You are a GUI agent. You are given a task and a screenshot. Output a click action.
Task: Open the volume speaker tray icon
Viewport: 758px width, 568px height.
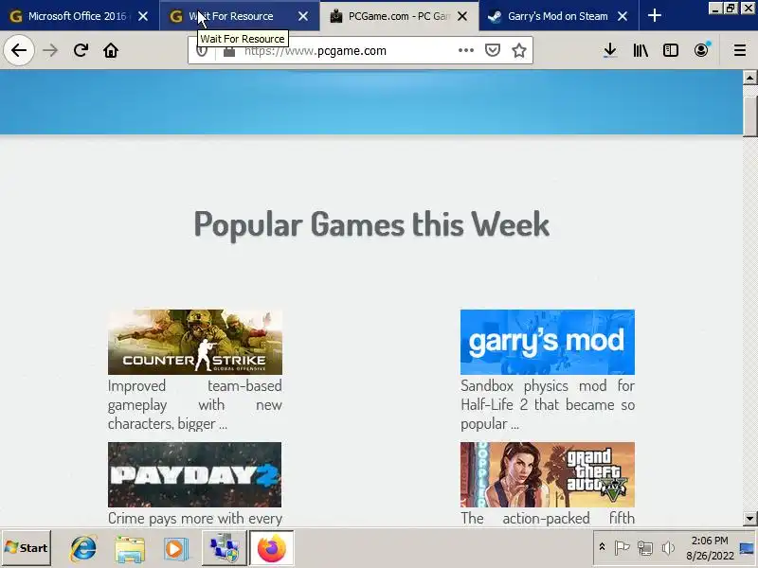(668, 548)
